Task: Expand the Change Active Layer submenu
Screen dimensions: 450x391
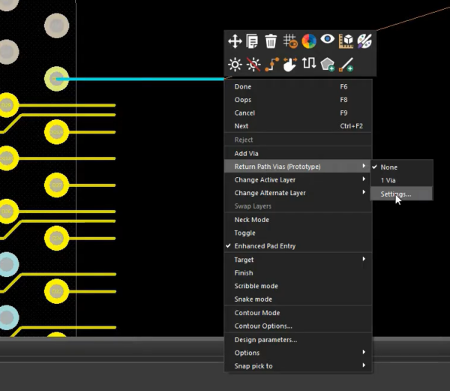Action: pos(298,179)
